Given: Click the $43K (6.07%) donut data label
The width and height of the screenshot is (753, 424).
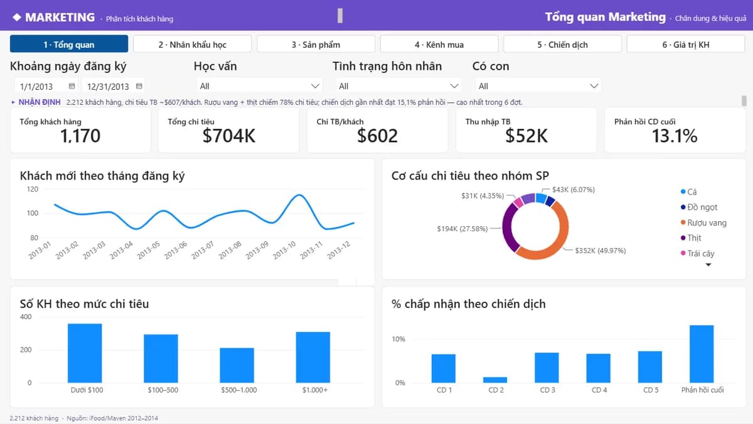Looking at the screenshot, I should 574,190.
